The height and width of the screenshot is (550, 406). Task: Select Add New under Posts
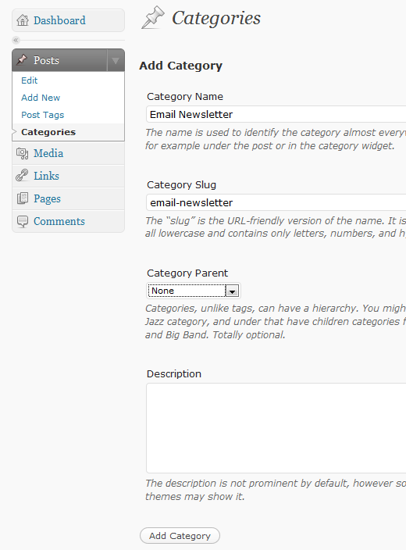click(41, 98)
